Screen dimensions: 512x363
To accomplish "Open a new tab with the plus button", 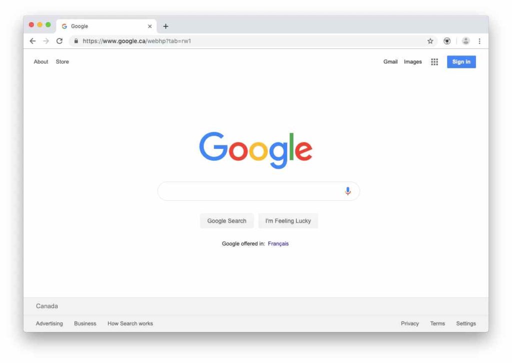I will [166, 26].
